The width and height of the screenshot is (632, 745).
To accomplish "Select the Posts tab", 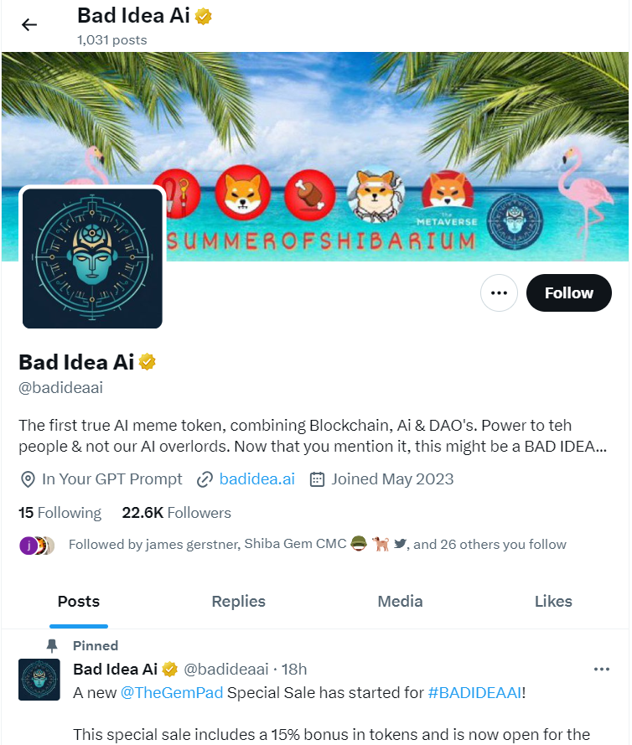I will pyautogui.click(x=79, y=603).
